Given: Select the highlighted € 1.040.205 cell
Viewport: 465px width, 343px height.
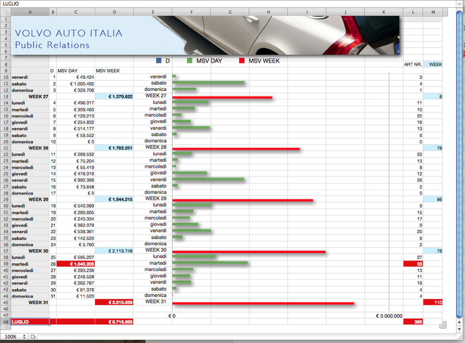Looking at the screenshot, I should pyautogui.click(x=76, y=264).
